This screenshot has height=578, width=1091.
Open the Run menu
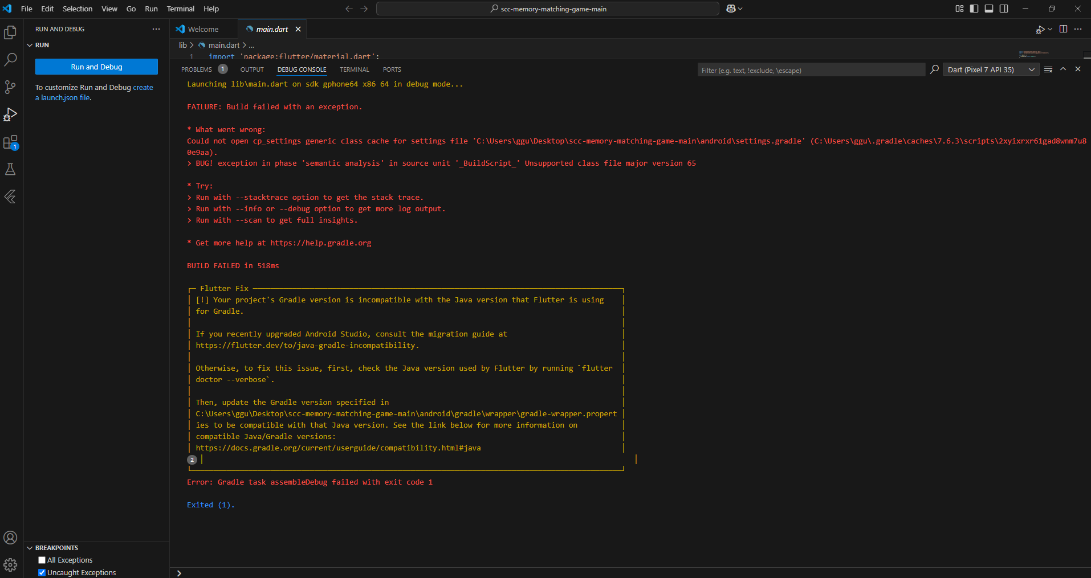(151, 9)
